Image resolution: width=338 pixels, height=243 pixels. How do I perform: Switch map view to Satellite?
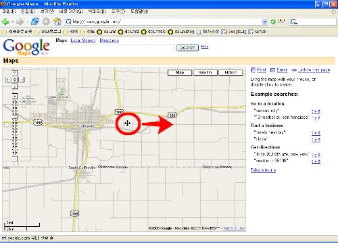(x=206, y=72)
